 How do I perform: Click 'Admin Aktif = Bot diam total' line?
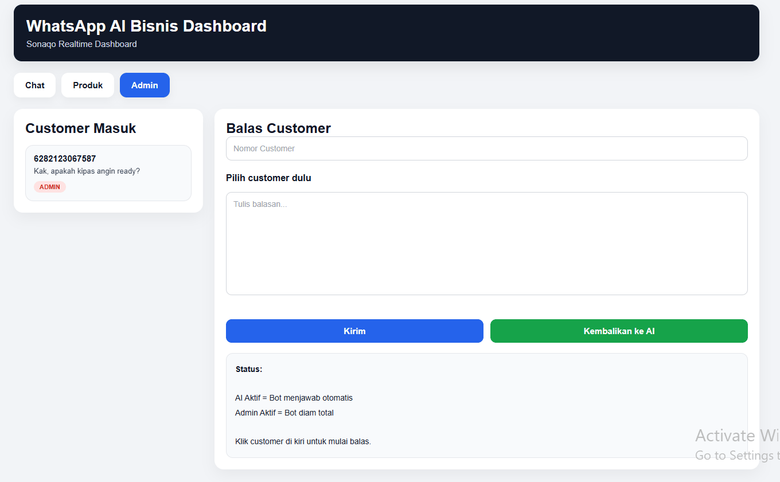point(284,413)
